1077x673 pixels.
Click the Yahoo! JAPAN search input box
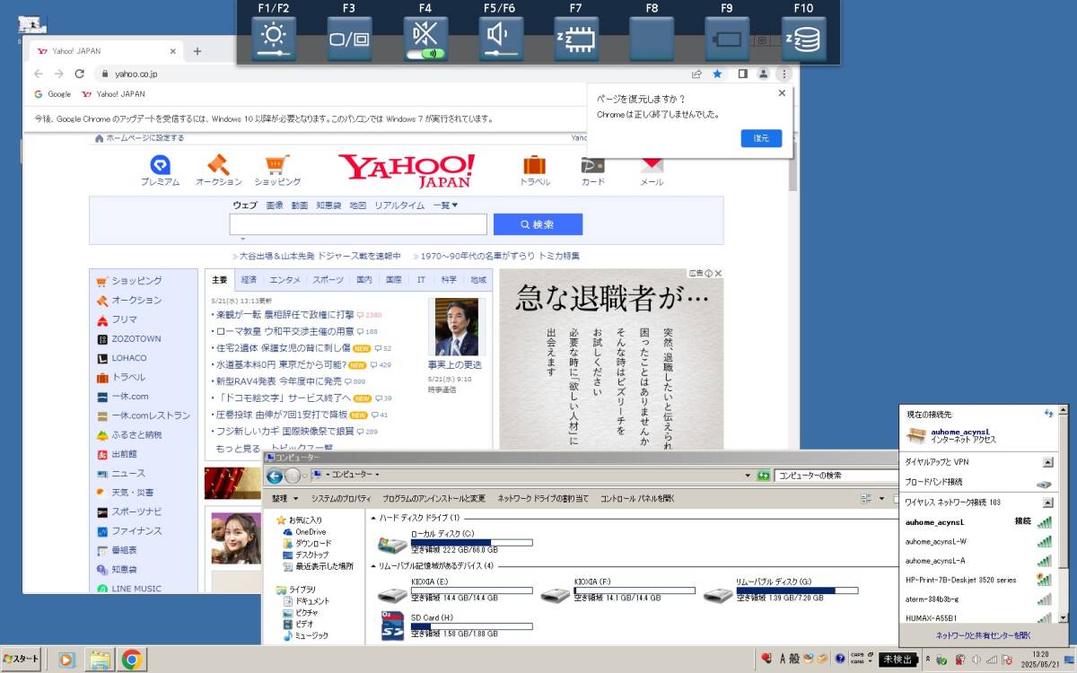tap(358, 224)
